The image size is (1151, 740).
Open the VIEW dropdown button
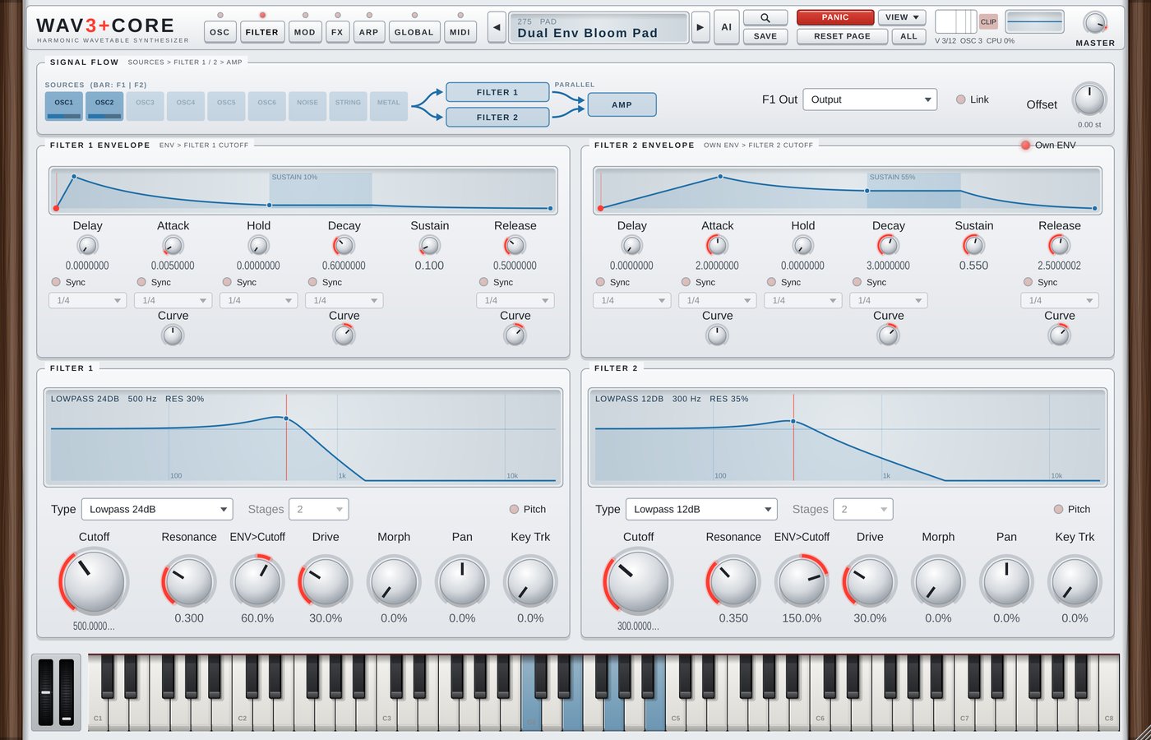(902, 17)
